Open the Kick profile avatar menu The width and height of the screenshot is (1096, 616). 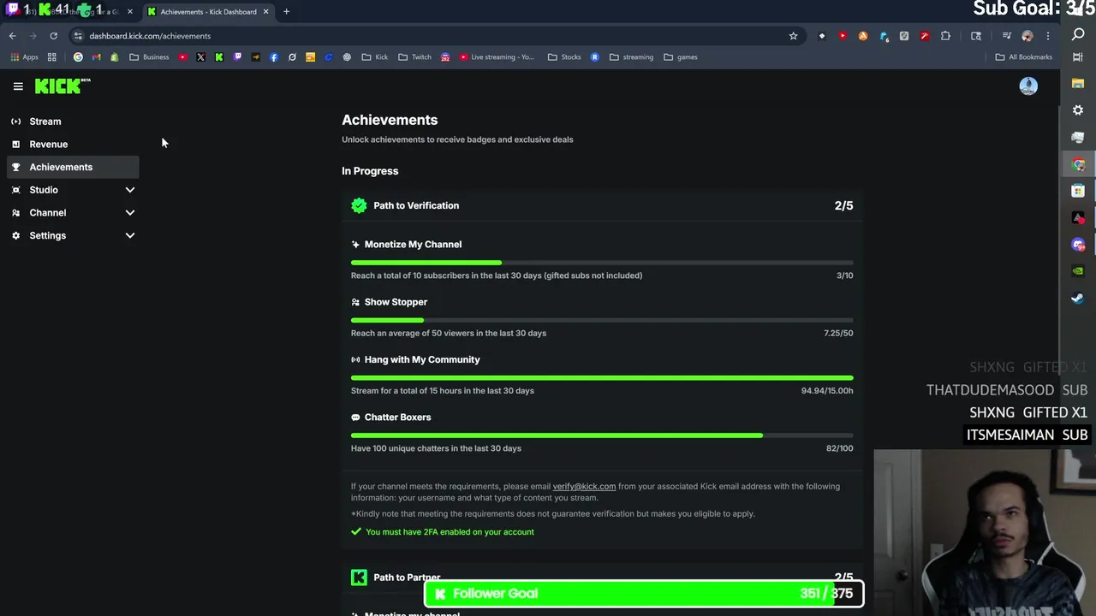[1028, 86]
